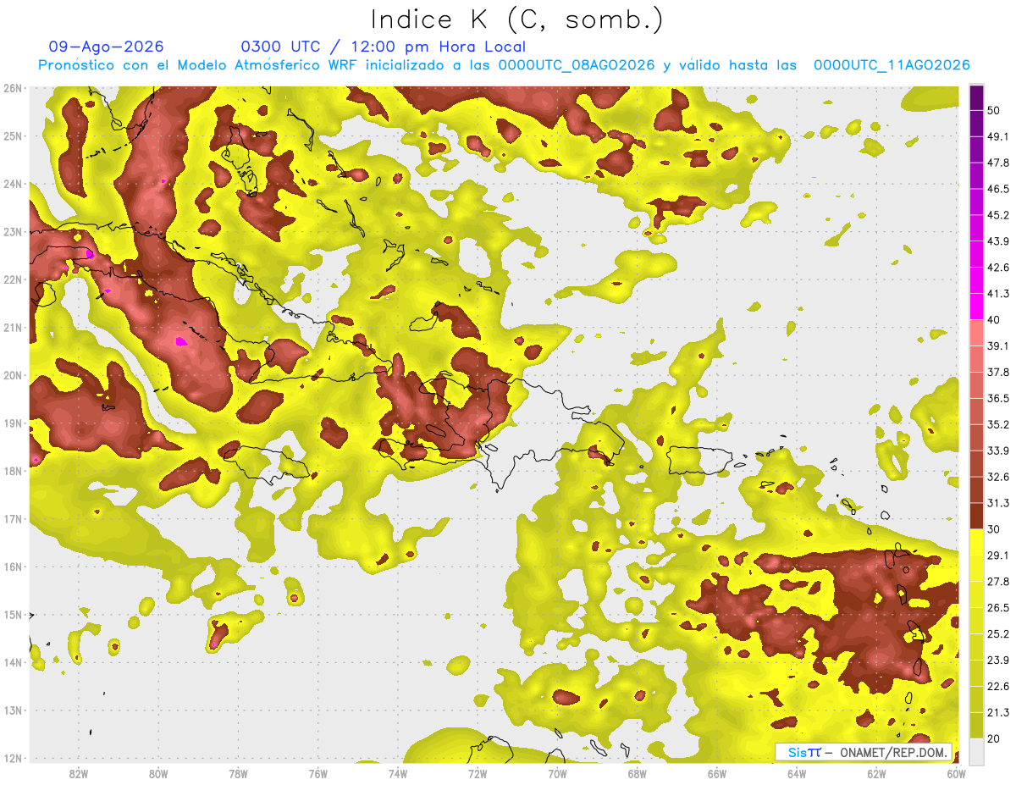Screen dimensions: 1016x785
Task: Click the 21N latitude label
Action: tap(13, 328)
